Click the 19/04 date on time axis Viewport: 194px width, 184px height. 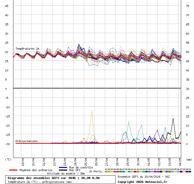[23, 161]
